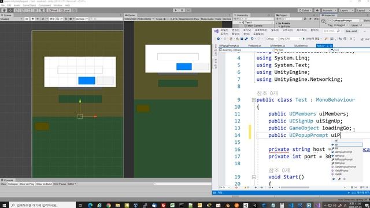This screenshot has height=208, width=370.
Task: Select the Console tab
Action: pyautogui.click(x=7, y=180)
